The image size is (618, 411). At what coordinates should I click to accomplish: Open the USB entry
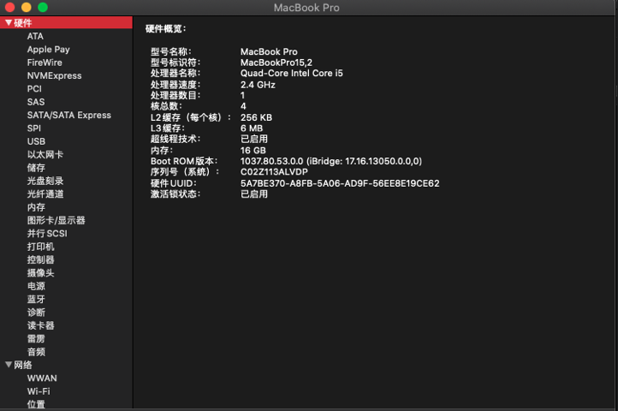[36, 141]
